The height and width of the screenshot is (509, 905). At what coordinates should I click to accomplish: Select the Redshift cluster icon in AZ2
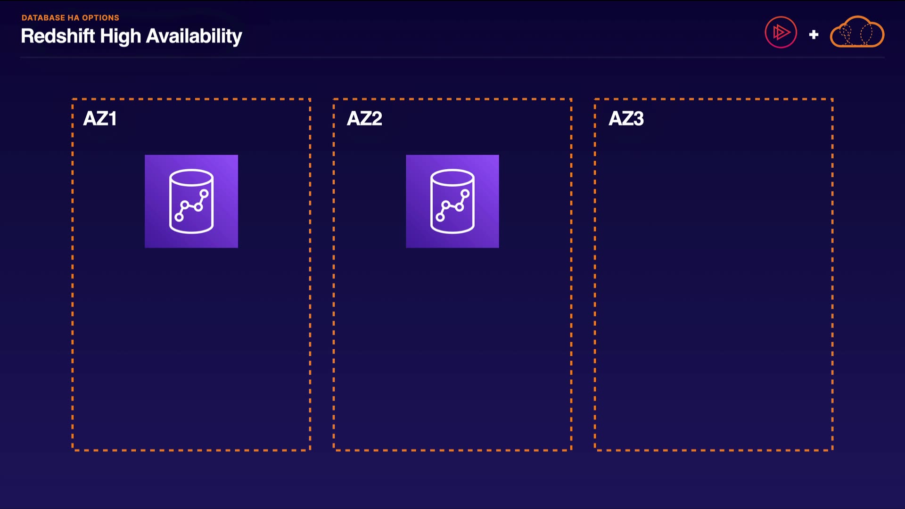tap(452, 201)
